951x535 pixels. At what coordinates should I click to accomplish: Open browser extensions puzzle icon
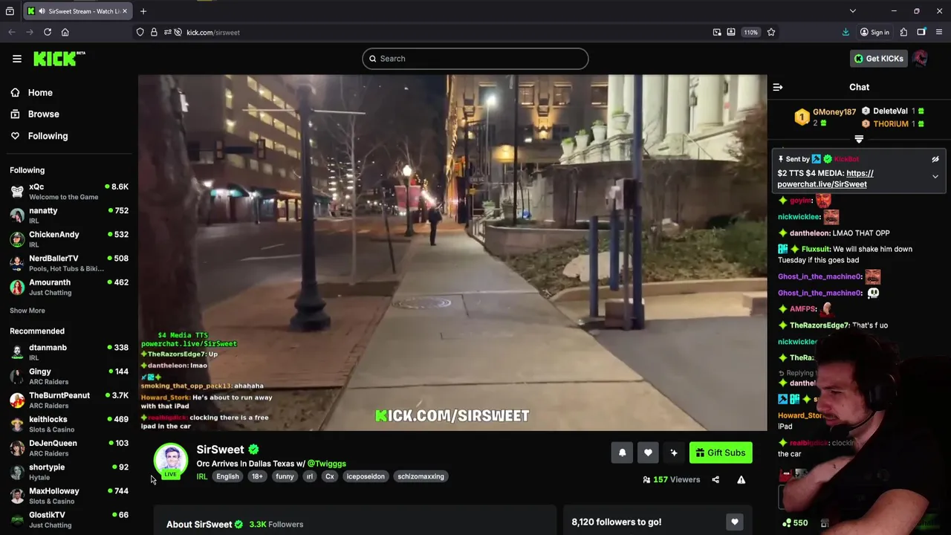pos(903,32)
